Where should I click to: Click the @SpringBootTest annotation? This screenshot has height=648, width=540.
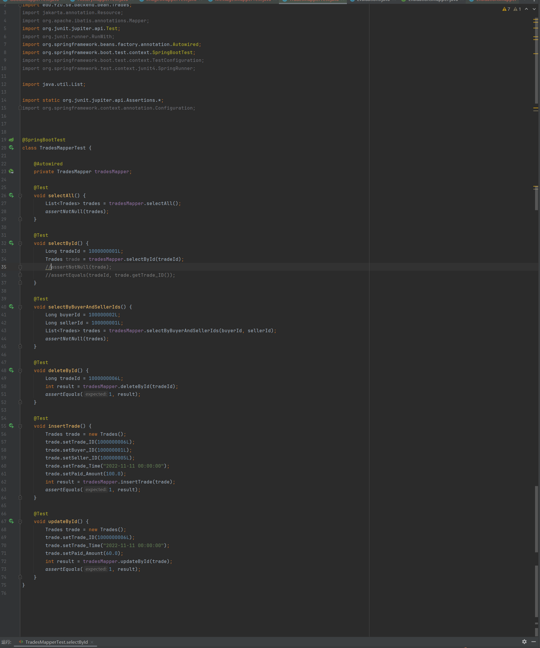44,140
